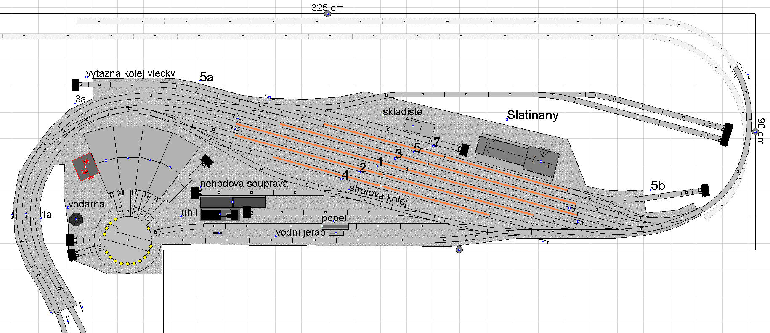The height and width of the screenshot is (333, 770).
Task: Click the vodni jerab label
Action: pyautogui.click(x=300, y=233)
